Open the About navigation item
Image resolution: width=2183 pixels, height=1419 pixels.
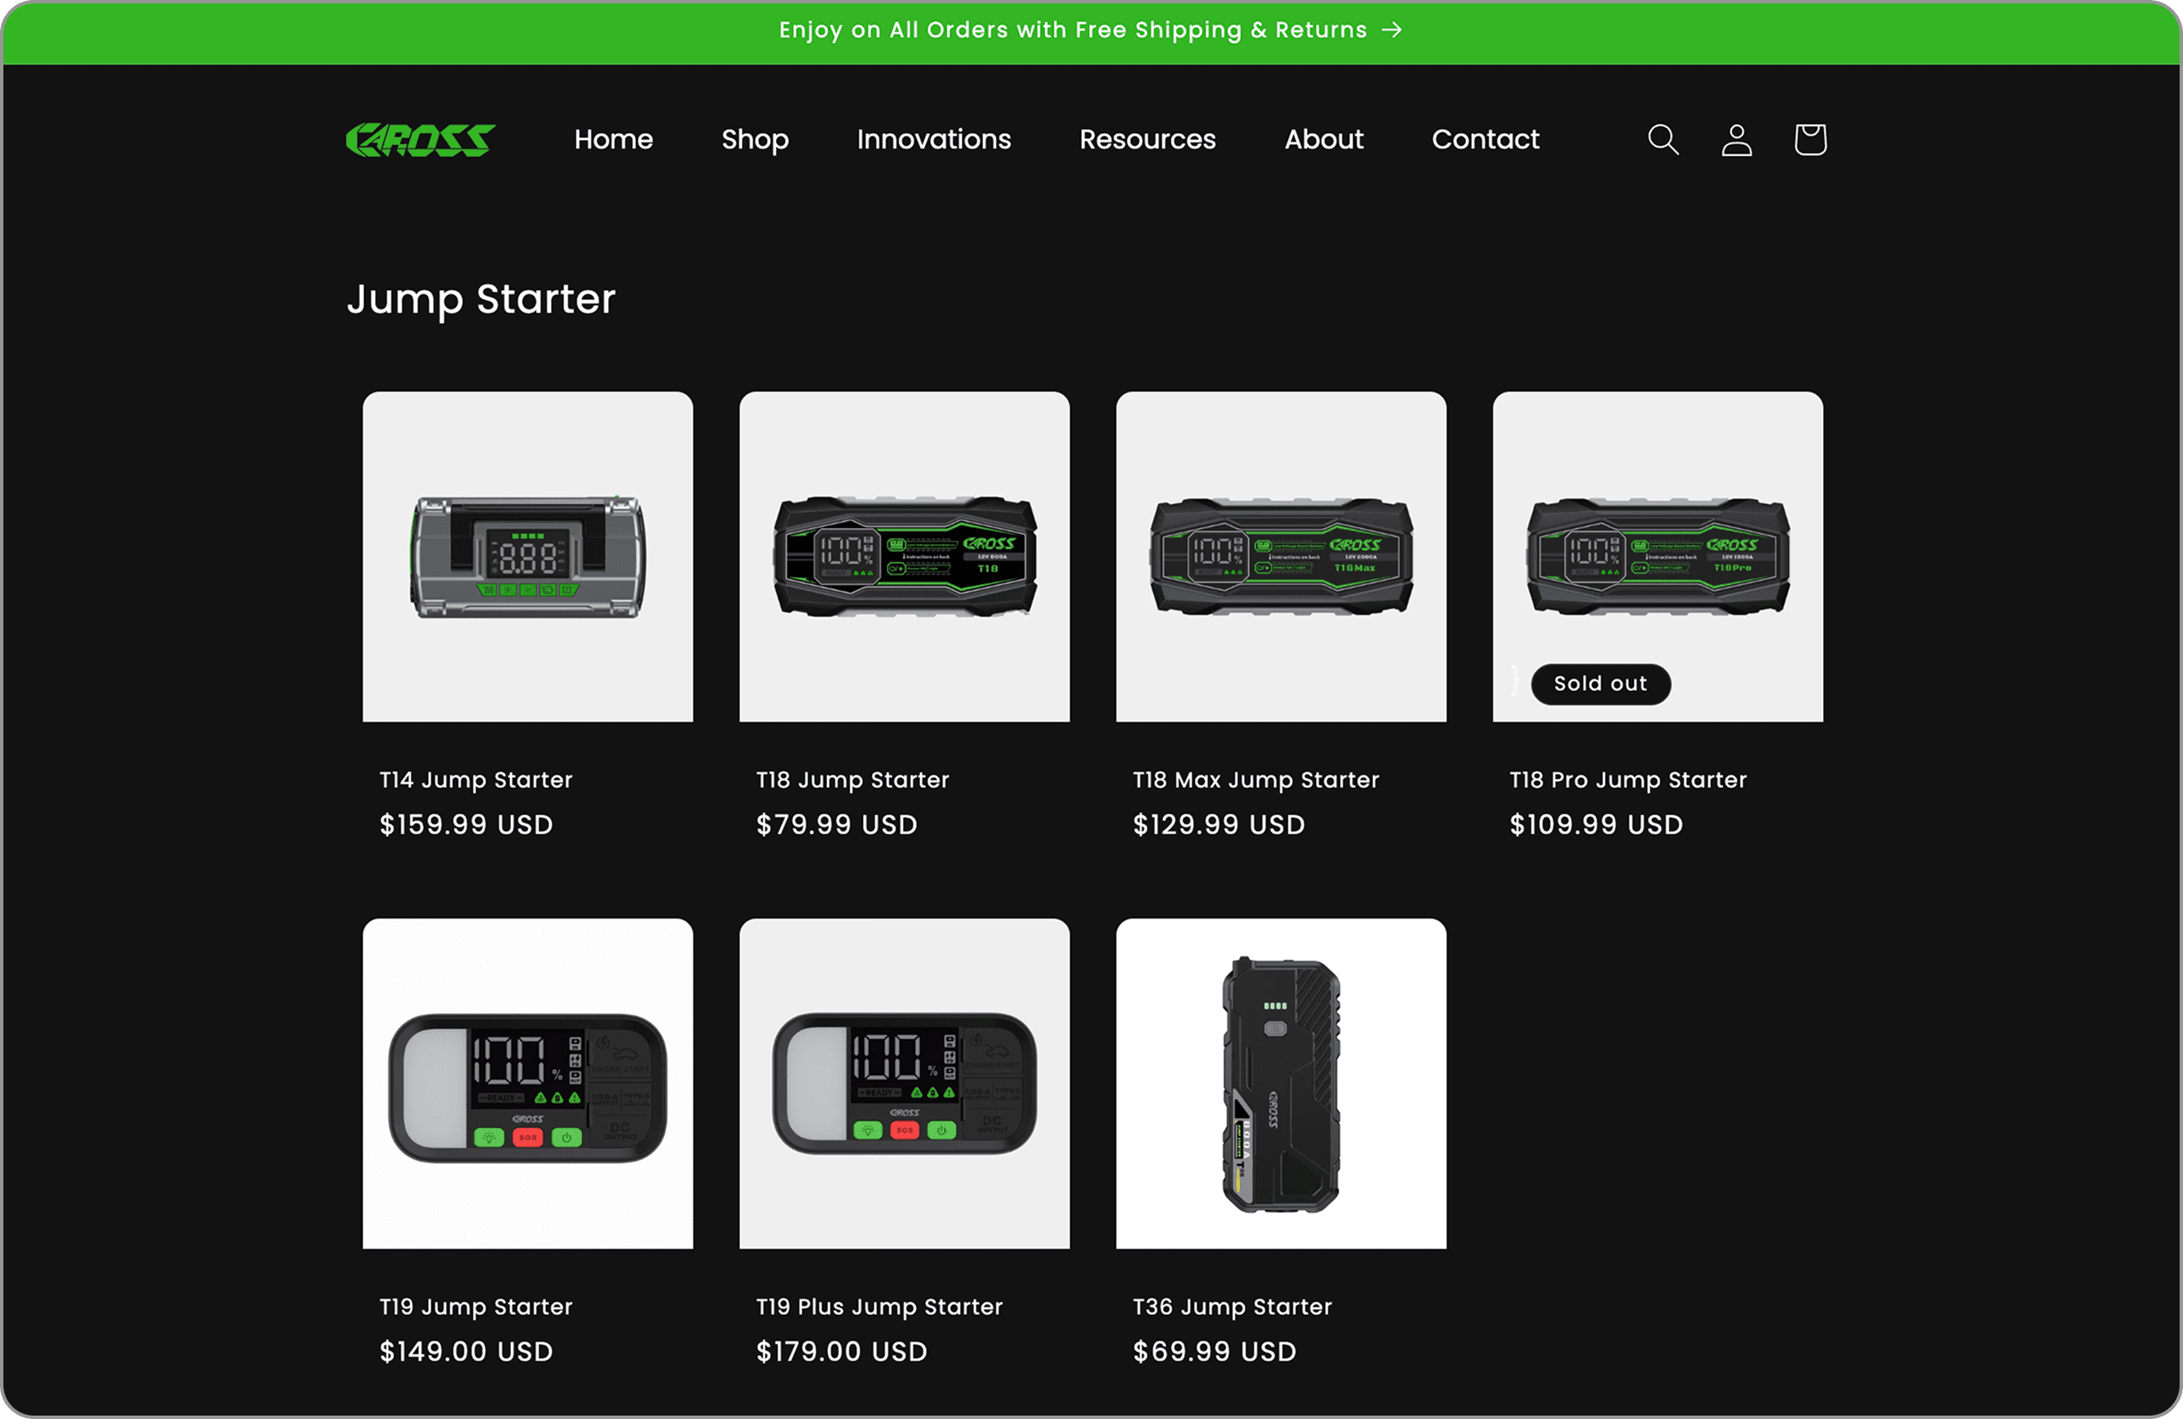[x=1323, y=139]
